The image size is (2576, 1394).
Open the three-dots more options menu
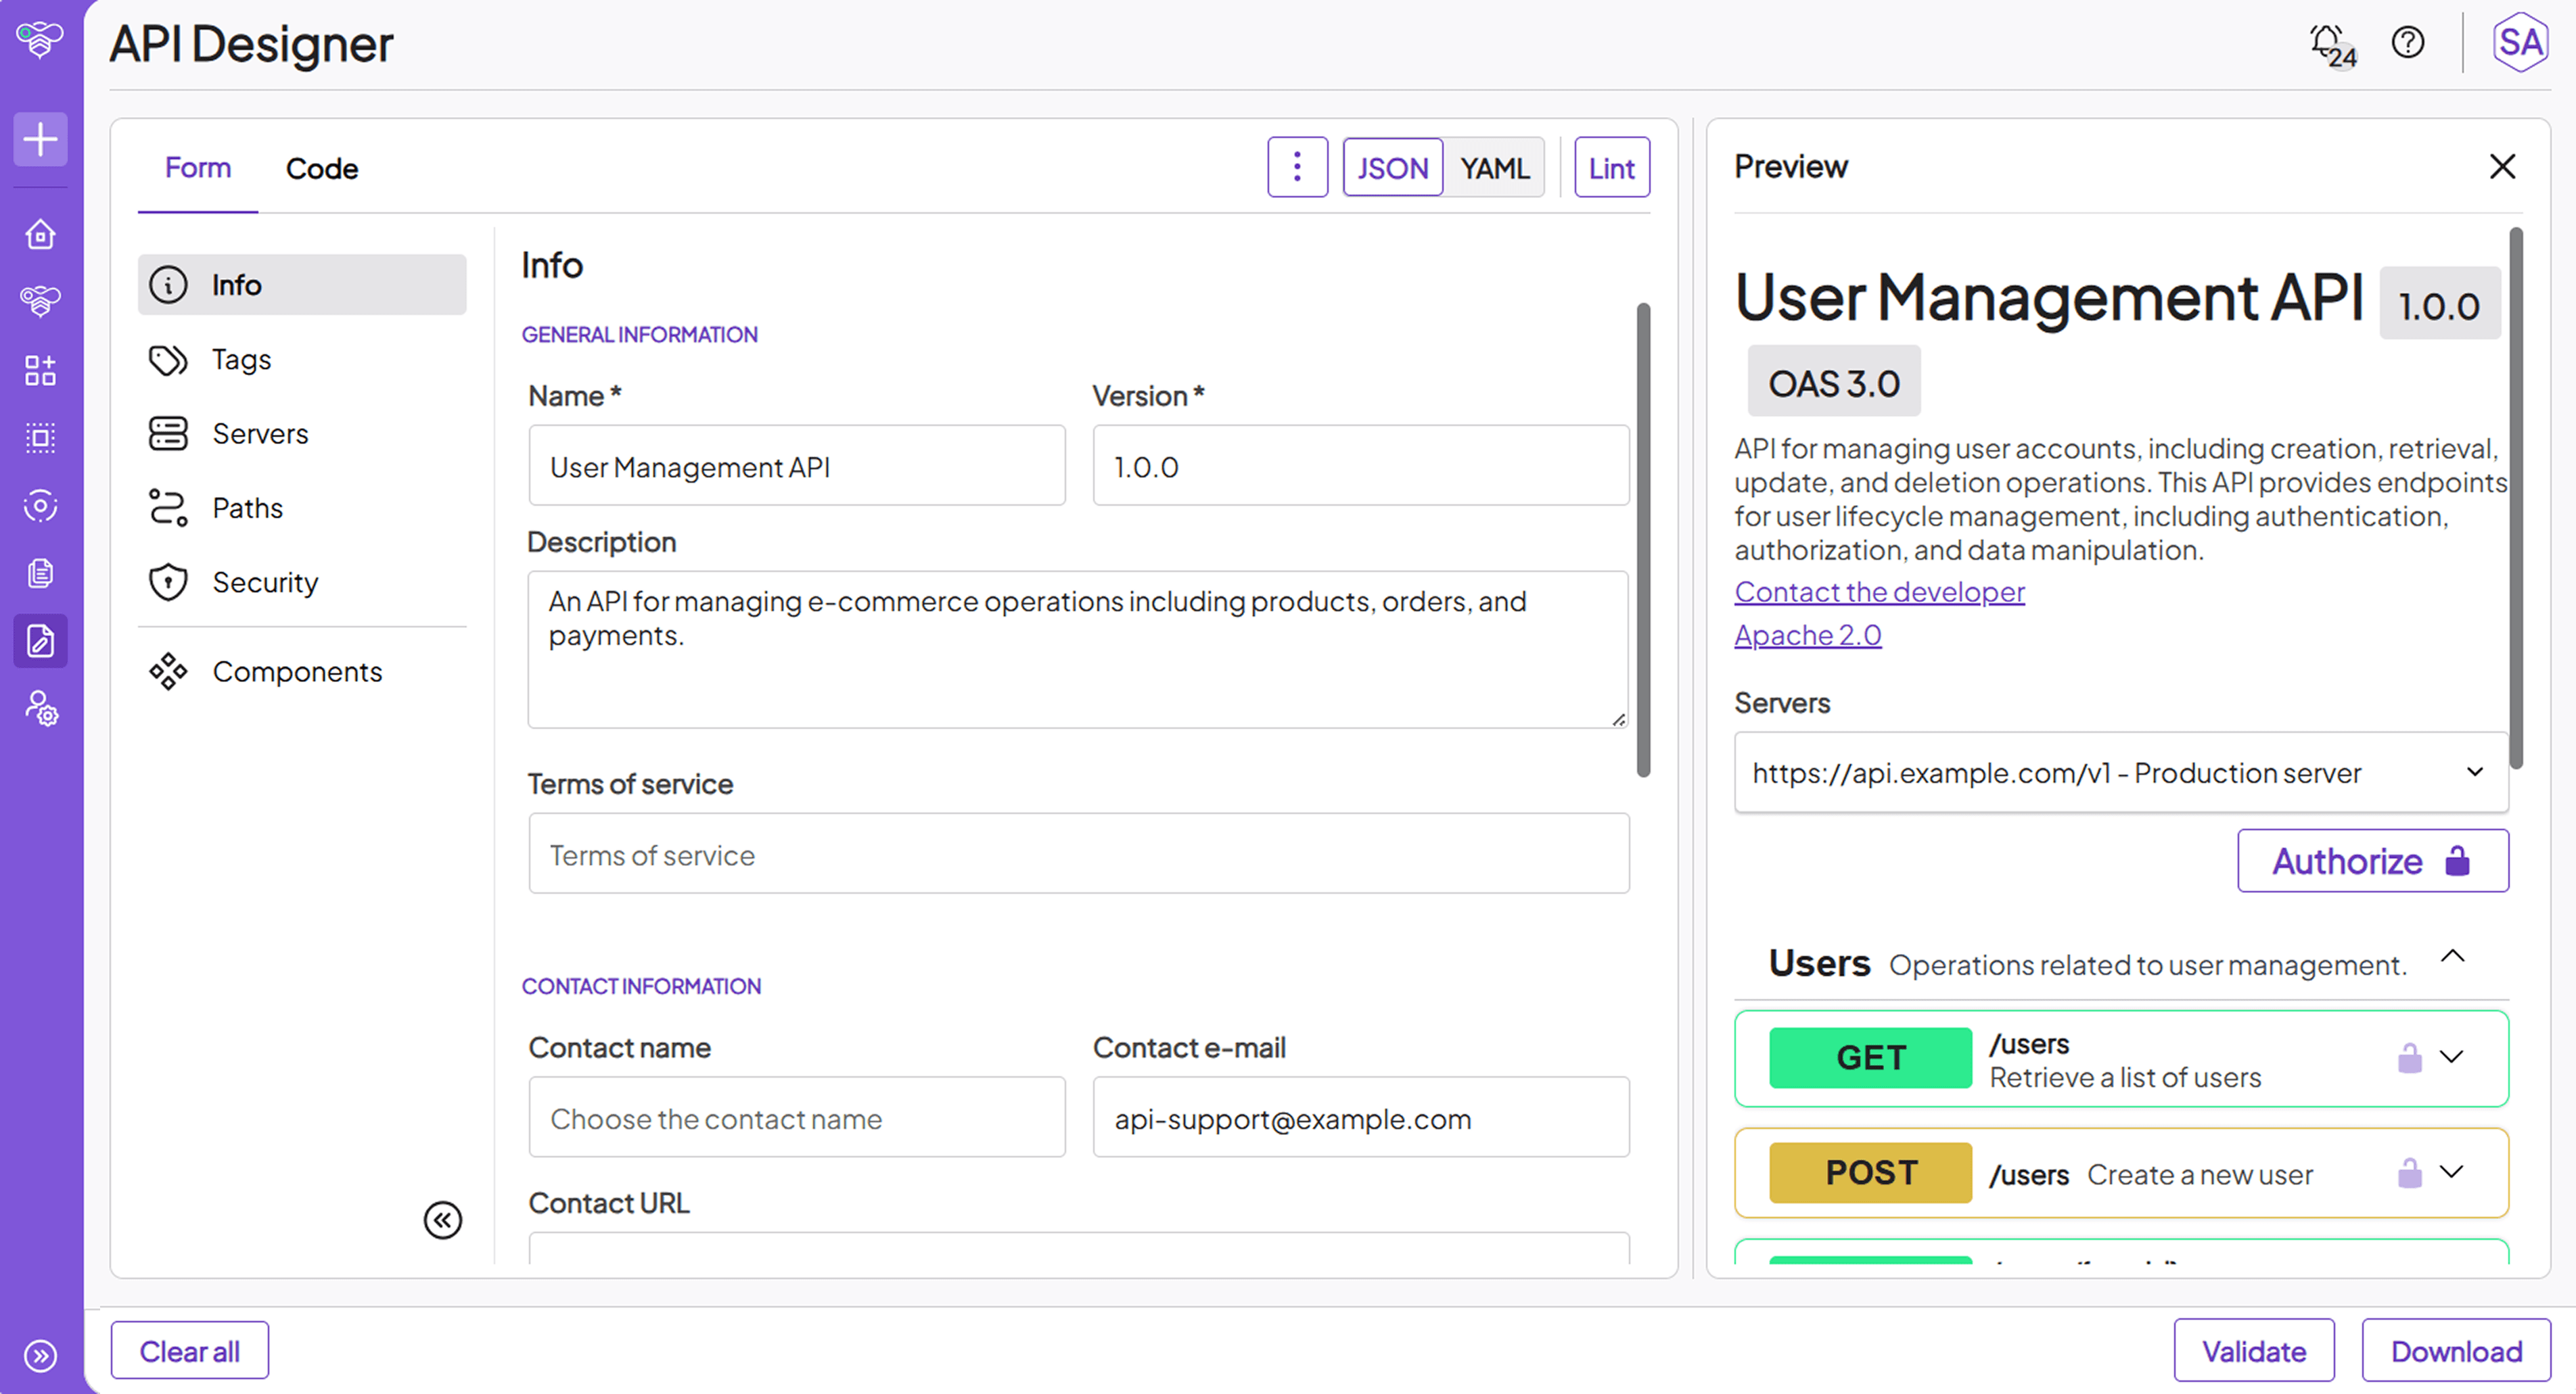click(1297, 167)
